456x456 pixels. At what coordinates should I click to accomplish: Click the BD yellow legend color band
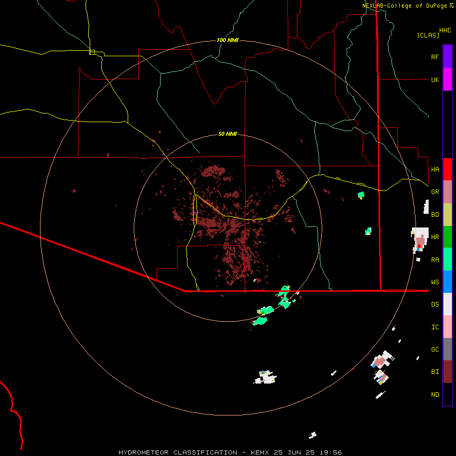tap(447, 215)
